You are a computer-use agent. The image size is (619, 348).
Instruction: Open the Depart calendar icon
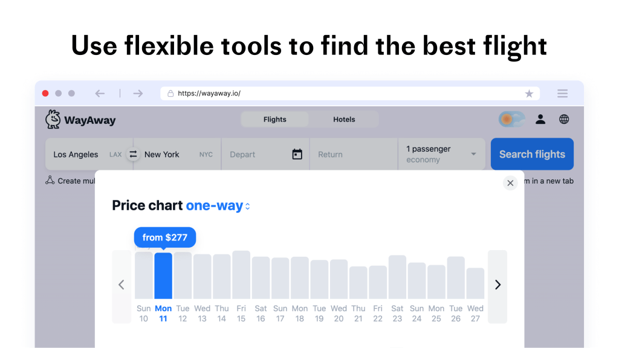(x=297, y=154)
